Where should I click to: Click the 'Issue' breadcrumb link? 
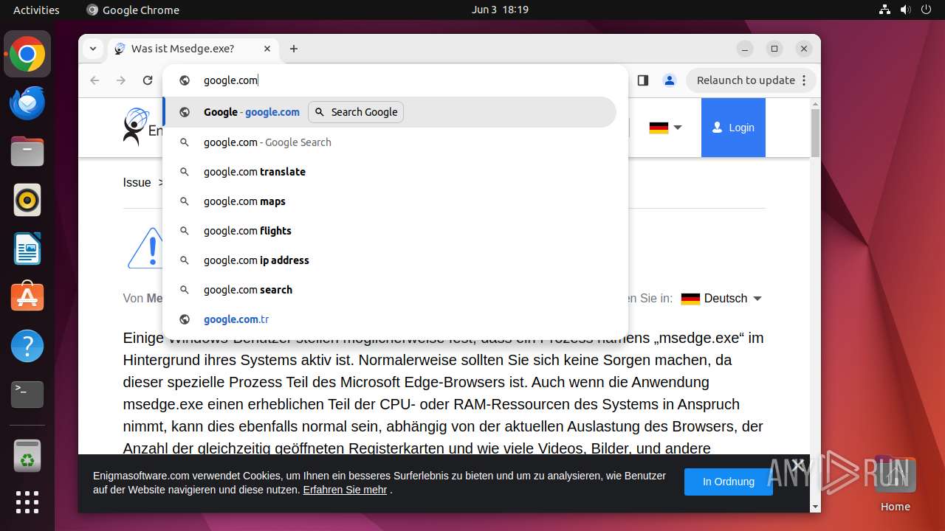coord(137,182)
